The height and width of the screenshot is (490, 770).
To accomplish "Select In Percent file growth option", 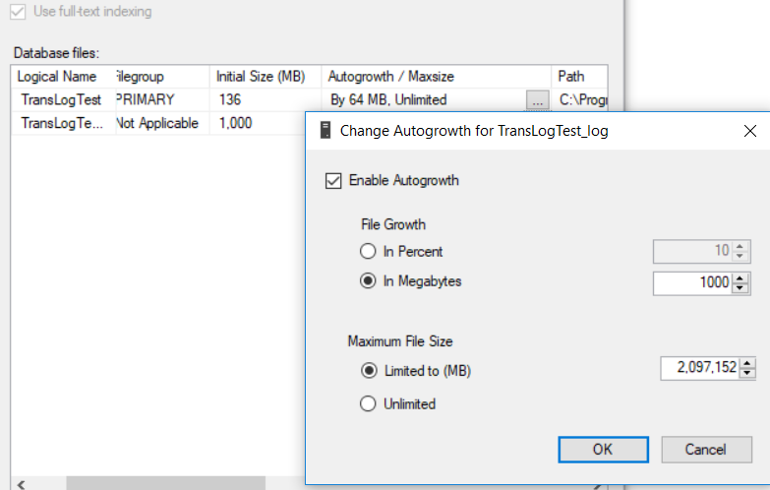I will [369, 251].
